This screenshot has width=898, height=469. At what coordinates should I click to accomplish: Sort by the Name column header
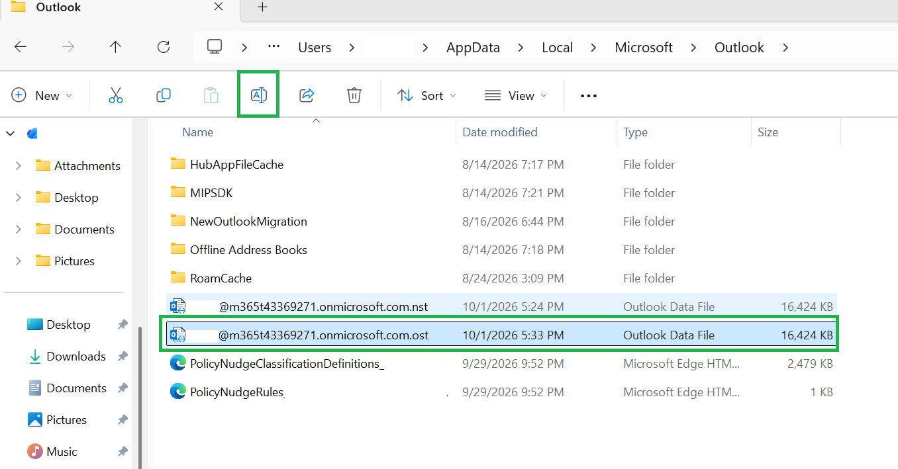[x=197, y=132]
